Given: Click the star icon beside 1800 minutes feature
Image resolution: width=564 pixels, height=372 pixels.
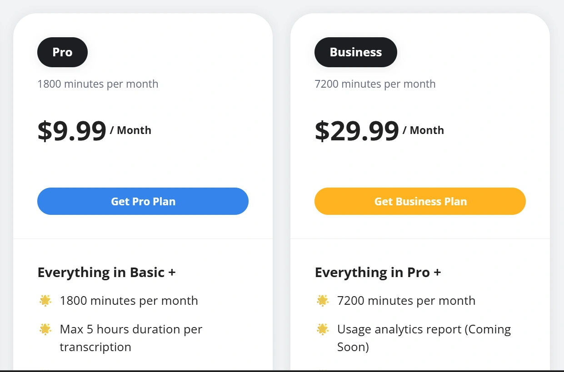Looking at the screenshot, I should [x=45, y=301].
